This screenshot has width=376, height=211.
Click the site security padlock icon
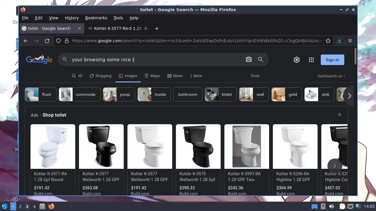(x=66, y=41)
